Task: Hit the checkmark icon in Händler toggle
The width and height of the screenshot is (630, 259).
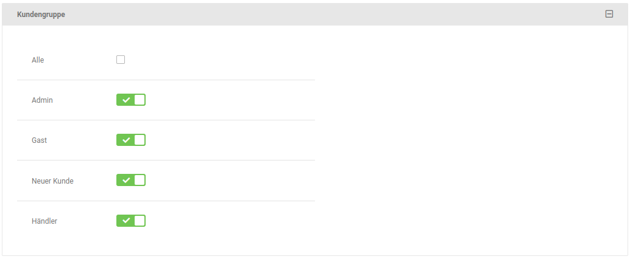Action: [126, 221]
